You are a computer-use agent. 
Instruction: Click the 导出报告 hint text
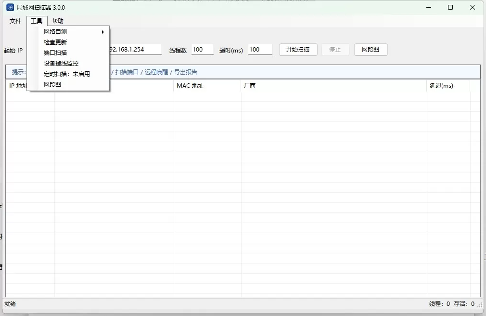click(186, 72)
